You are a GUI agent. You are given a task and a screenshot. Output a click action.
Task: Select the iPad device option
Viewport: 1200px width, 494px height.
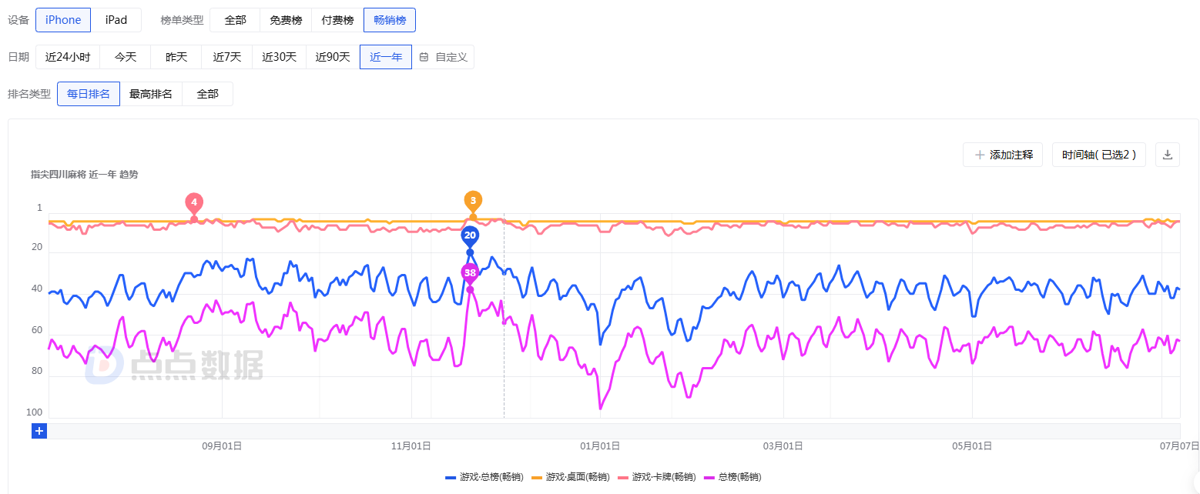tap(116, 20)
